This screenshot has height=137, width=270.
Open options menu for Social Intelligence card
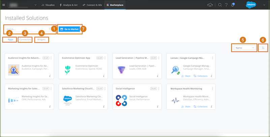[x=159, y=89]
